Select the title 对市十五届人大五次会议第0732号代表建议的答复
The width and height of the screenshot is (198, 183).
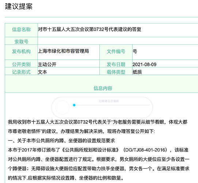point(90,29)
